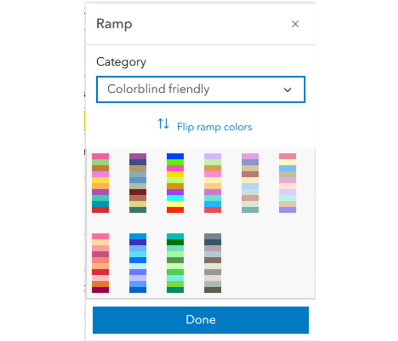
Task: Pick the gray neutral color ramp
Action: pyautogui.click(x=213, y=263)
